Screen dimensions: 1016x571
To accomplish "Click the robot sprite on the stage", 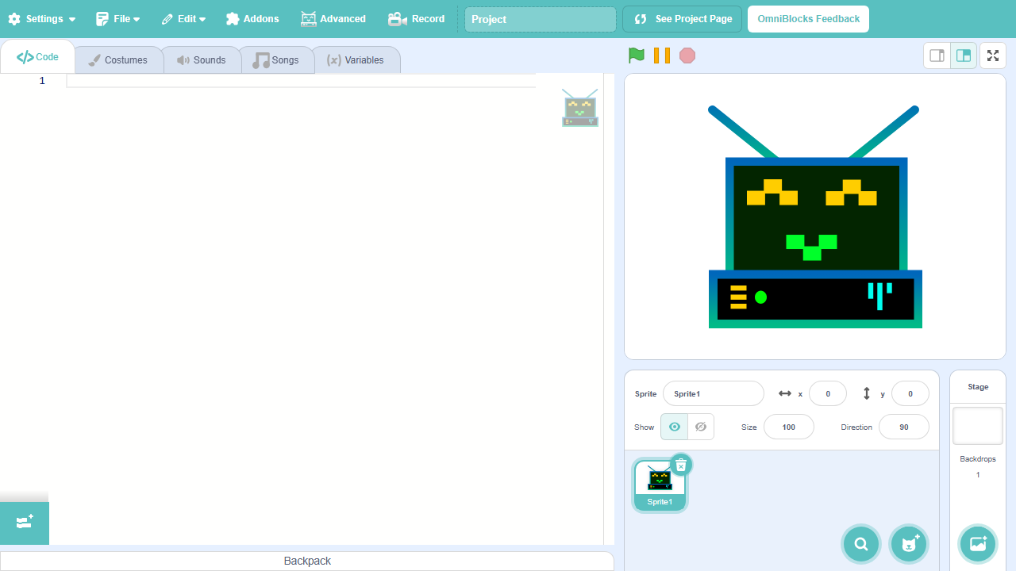I will click(x=814, y=217).
